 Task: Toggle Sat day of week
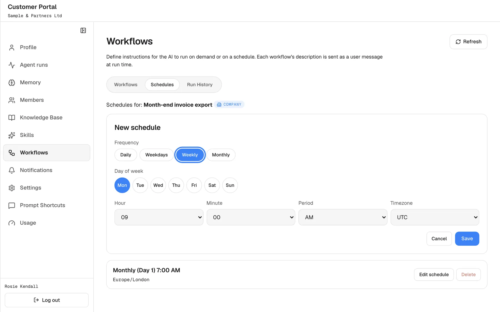point(212,185)
